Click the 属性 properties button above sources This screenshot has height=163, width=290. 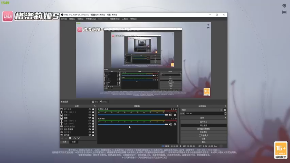(95, 102)
